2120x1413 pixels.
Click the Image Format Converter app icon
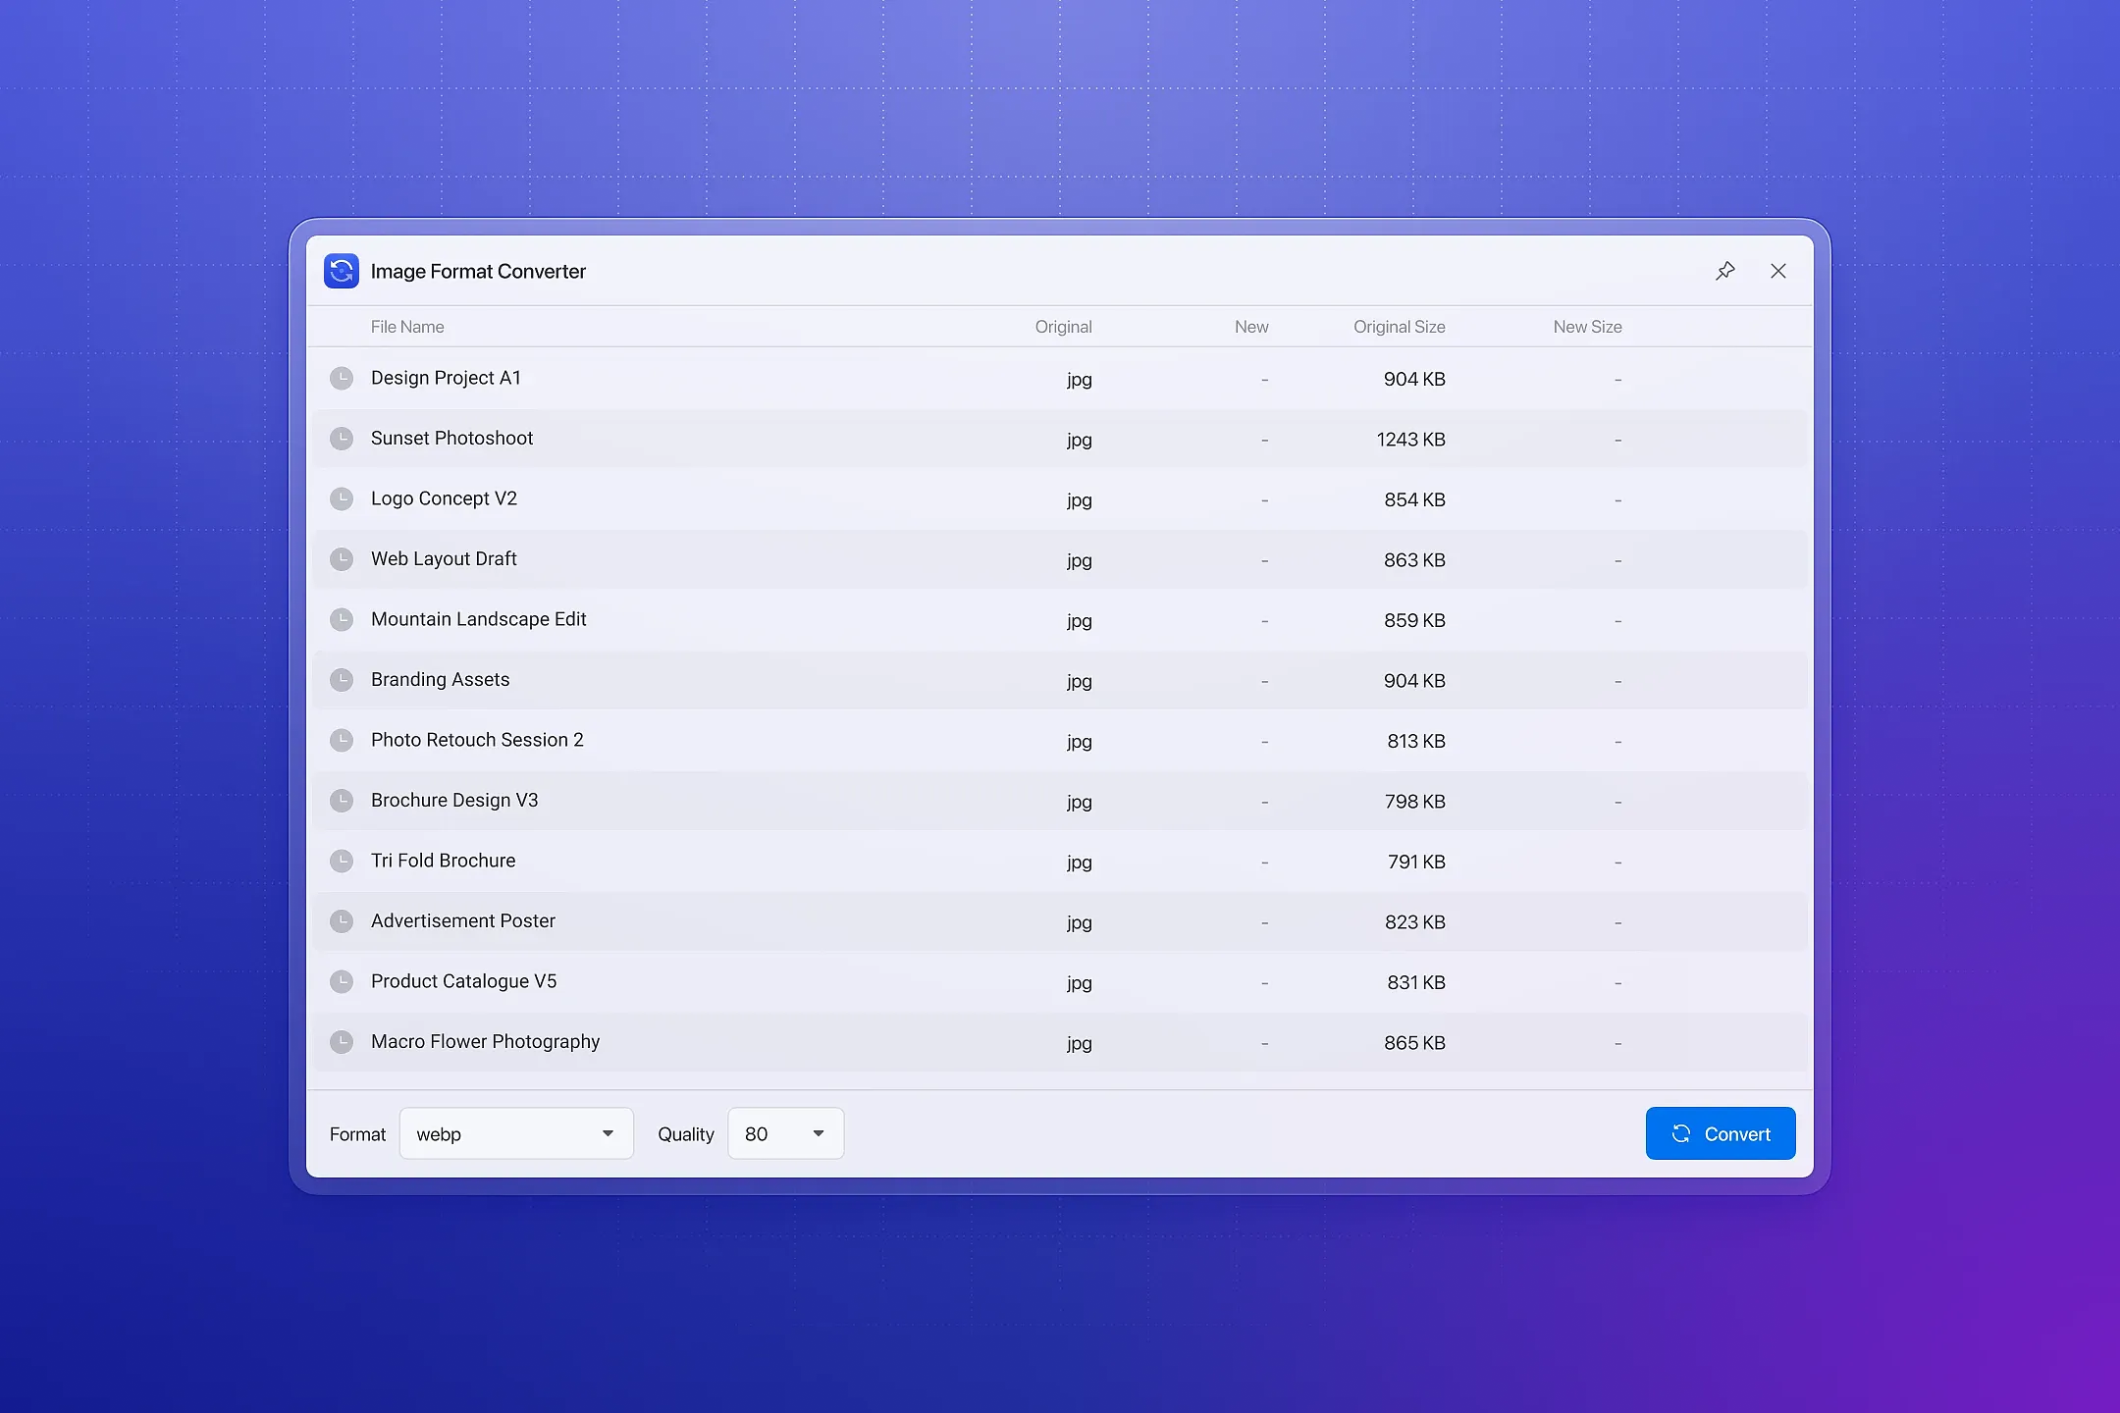[x=342, y=271]
